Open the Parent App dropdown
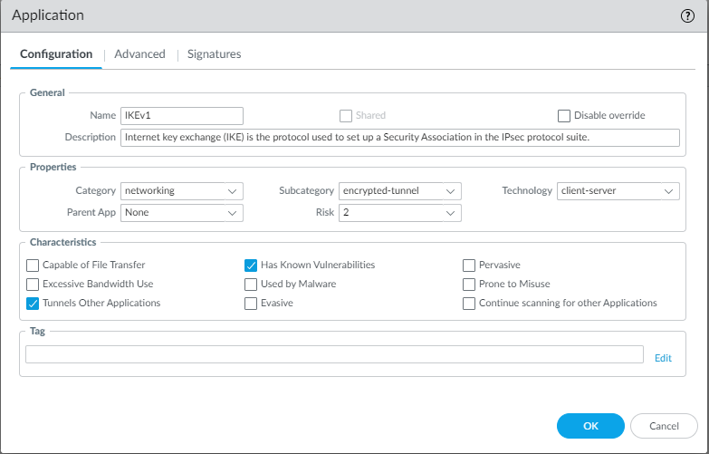709x454 pixels. [182, 213]
